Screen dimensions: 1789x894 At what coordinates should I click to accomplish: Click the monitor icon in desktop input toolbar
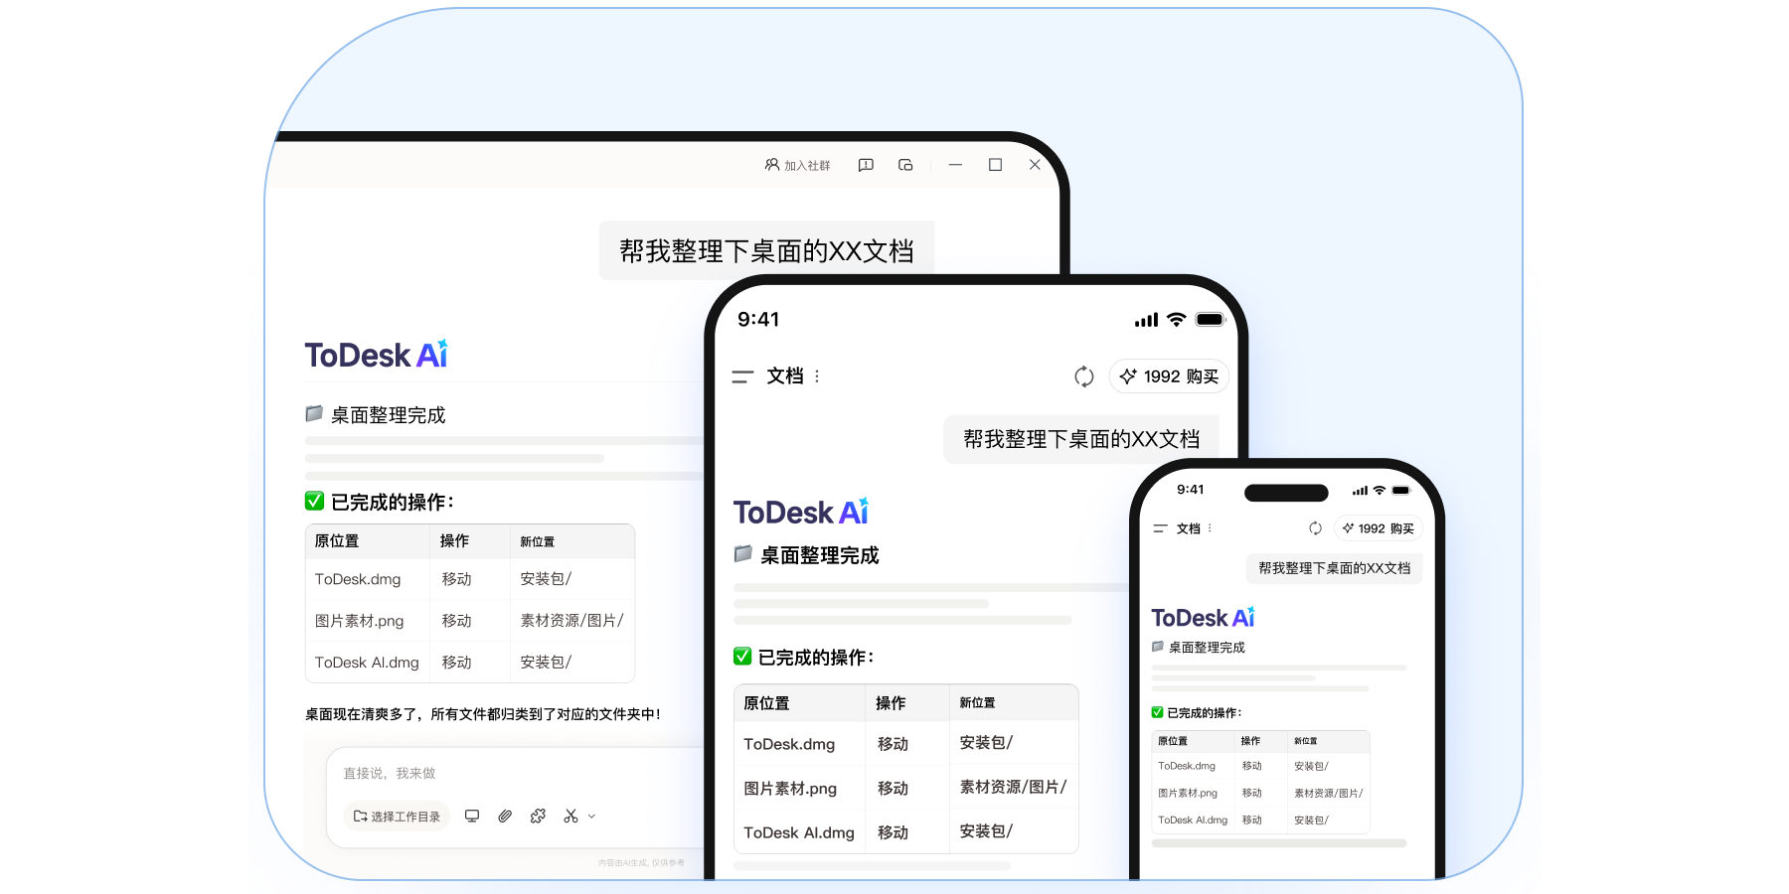click(x=472, y=817)
